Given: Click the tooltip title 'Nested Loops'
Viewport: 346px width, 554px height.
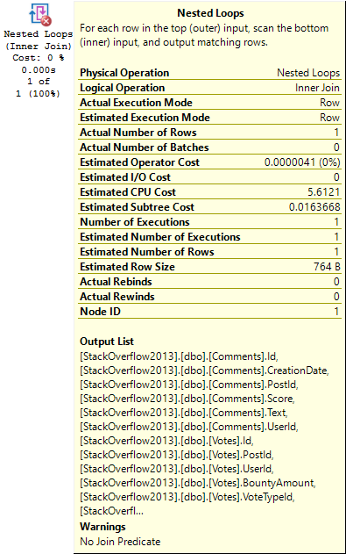Looking at the screenshot, I should [210, 13].
